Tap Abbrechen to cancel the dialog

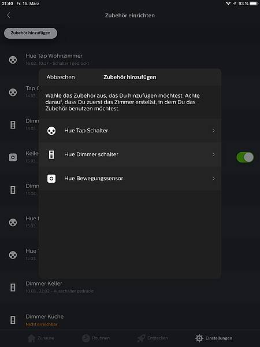61,77
